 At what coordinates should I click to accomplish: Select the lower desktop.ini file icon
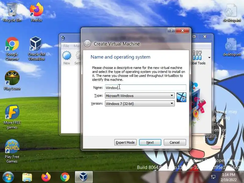[x=231, y=47]
